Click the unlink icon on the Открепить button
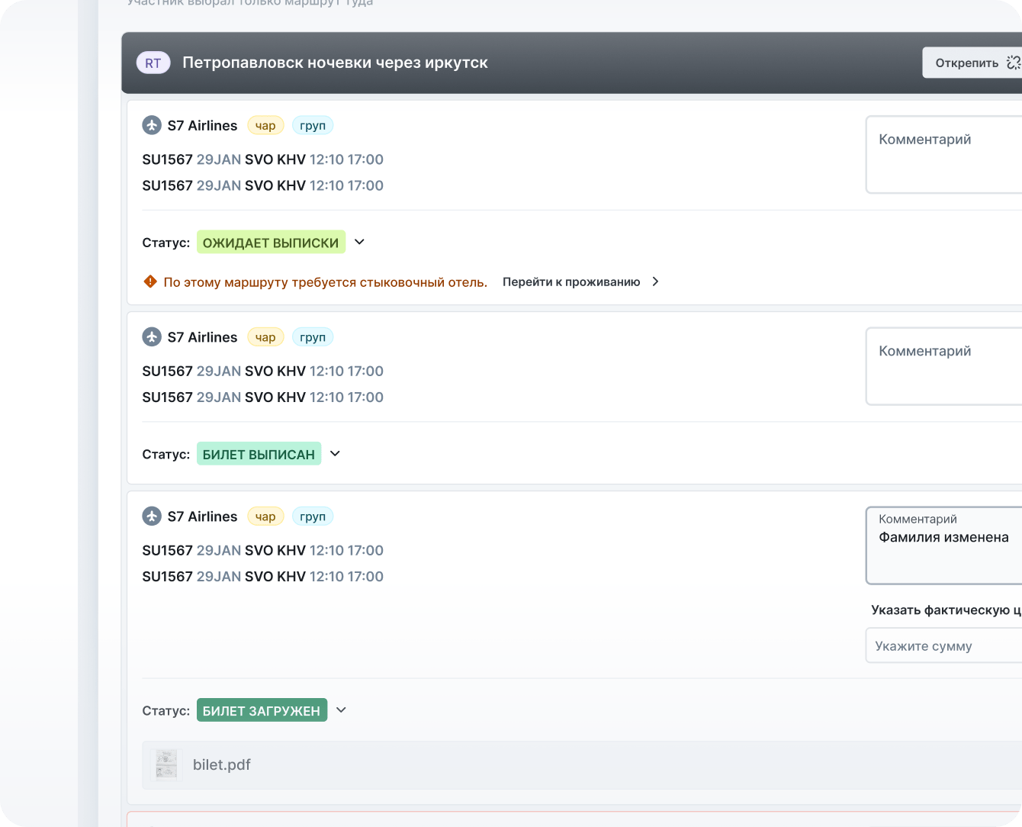 pos(1013,63)
